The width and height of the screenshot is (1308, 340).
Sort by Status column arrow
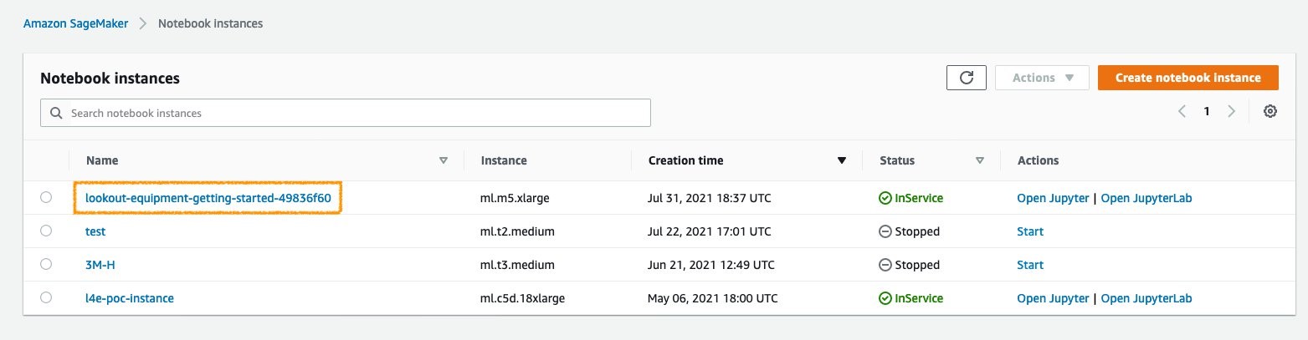point(979,160)
